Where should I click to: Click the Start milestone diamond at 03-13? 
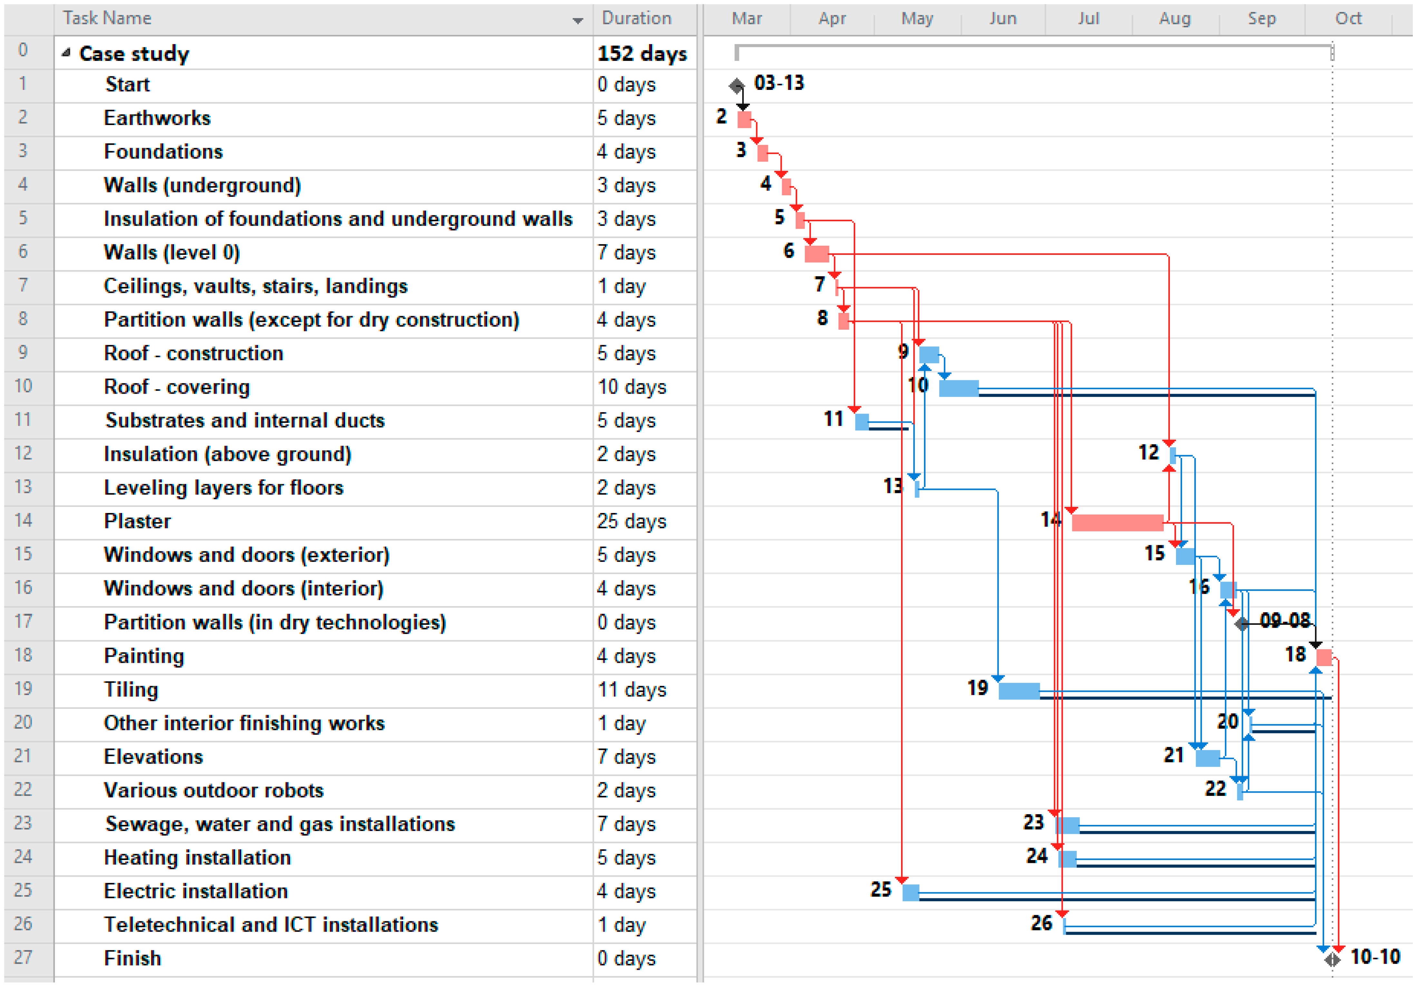click(736, 85)
